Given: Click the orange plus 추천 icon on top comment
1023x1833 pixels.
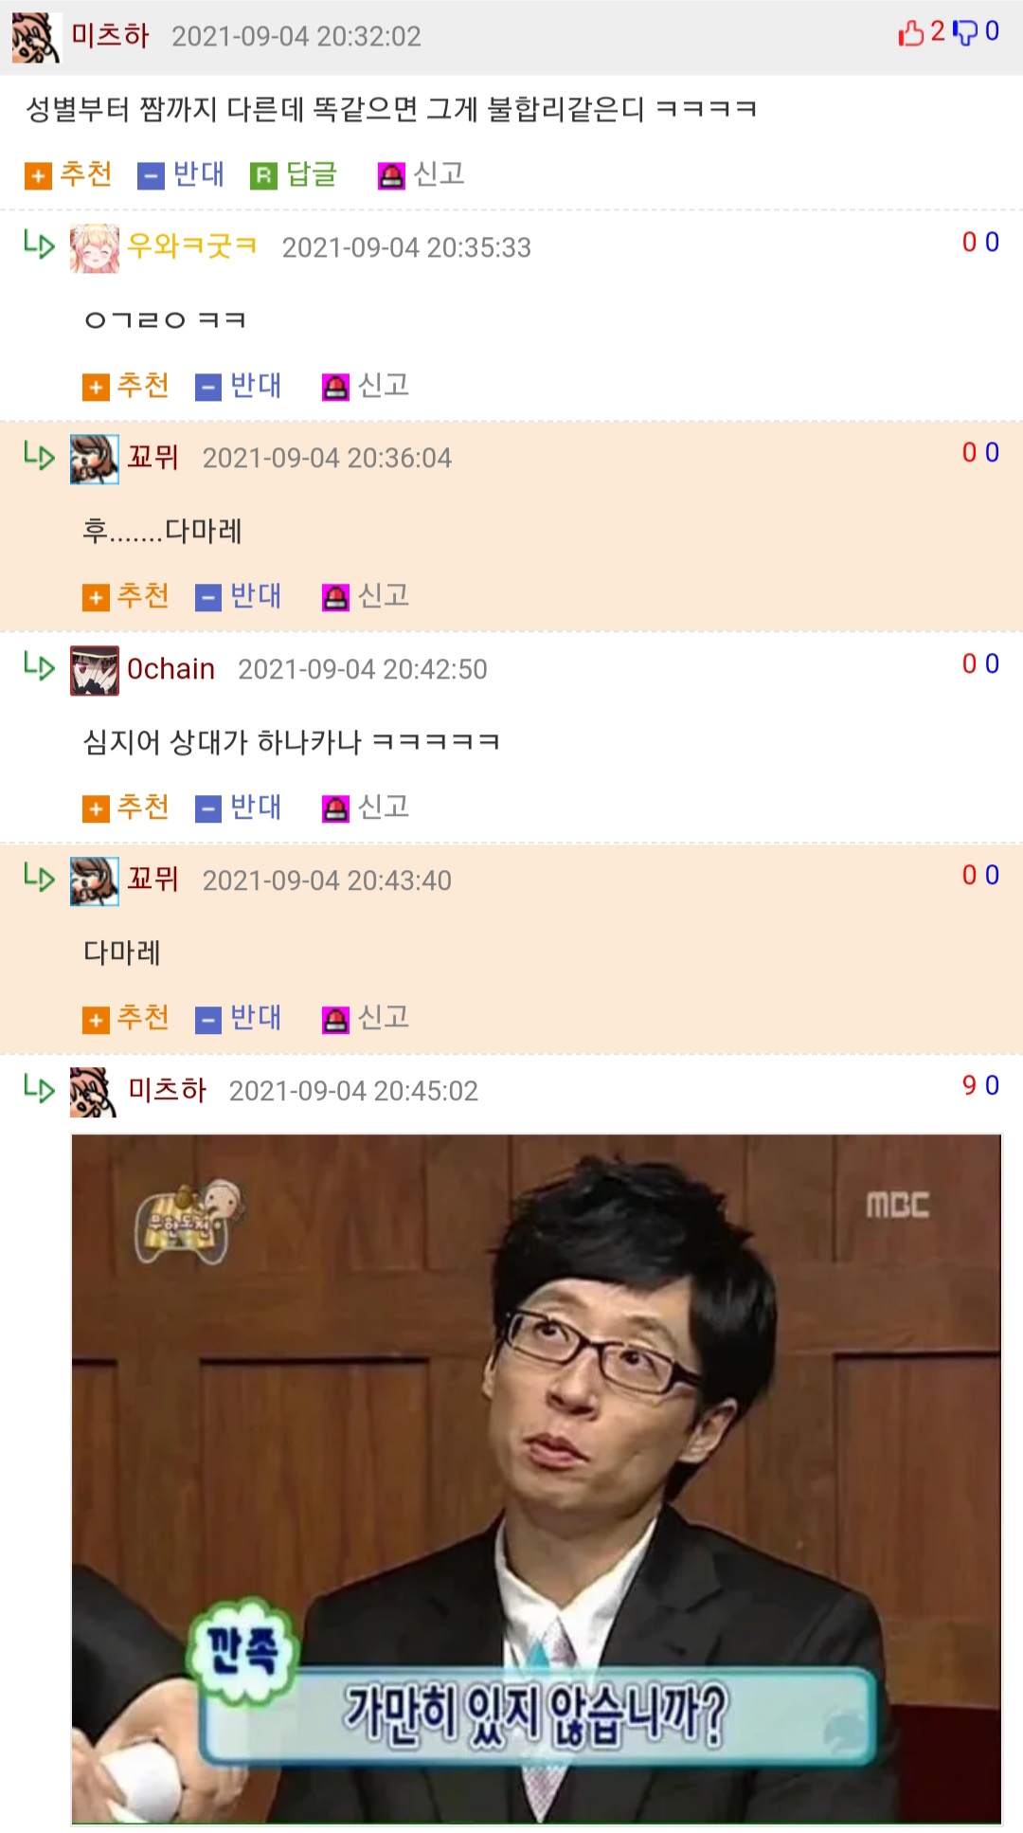Looking at the screenshot, I should (38, 176).
